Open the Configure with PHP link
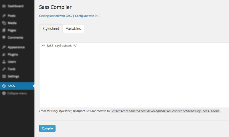This screenshot has width=229, height=137. point(88,16)
